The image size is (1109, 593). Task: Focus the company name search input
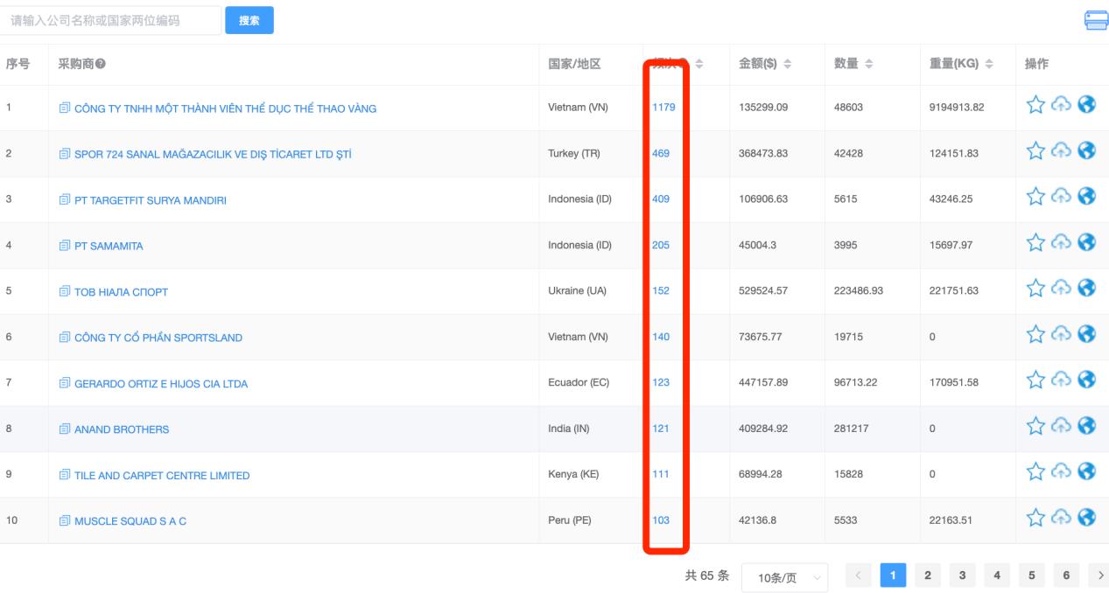pyautogui.click(x=110, y=20)
